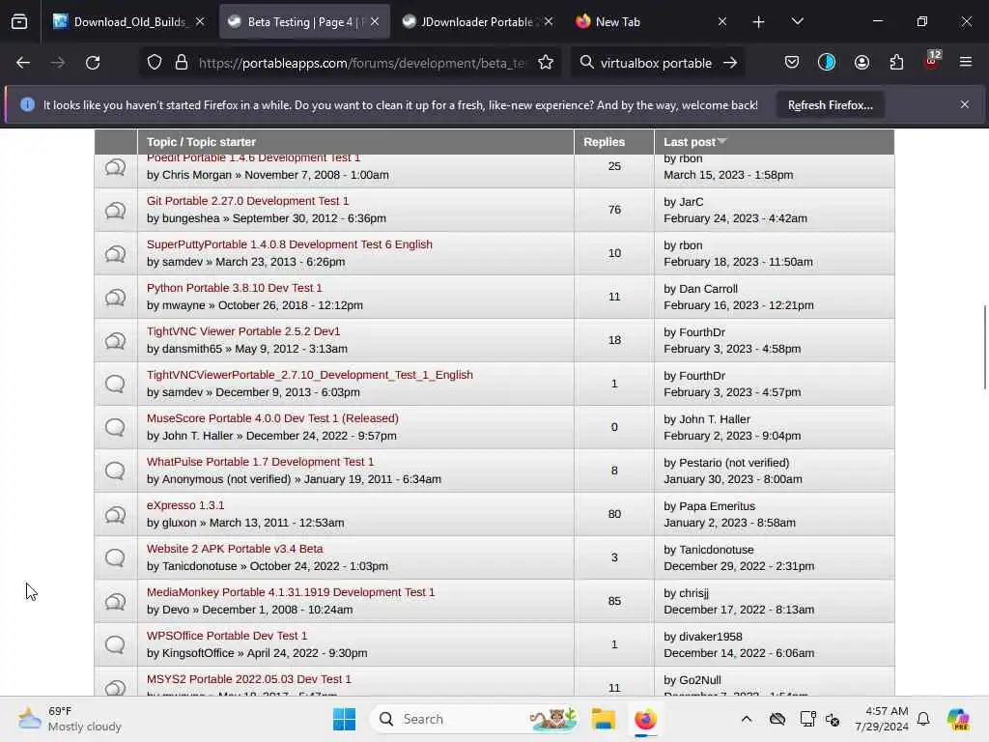Open WPSOffice Portable Dev Test 1

pyautogui.click(x=227, y=636)
